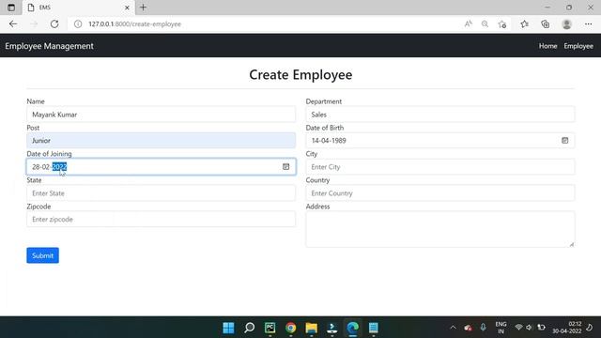Go to Home in the navbar
This screenshot has height=338, width=601.
tap(547, 46)
